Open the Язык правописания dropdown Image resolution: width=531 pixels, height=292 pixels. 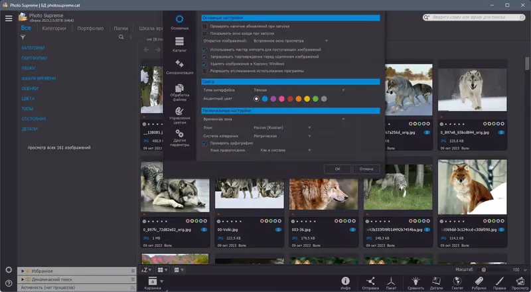pos(285,151)
